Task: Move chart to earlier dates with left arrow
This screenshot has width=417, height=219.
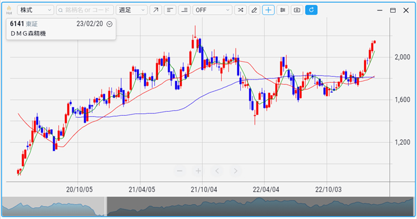Action: pyautogui.click(x=217, y=171)
